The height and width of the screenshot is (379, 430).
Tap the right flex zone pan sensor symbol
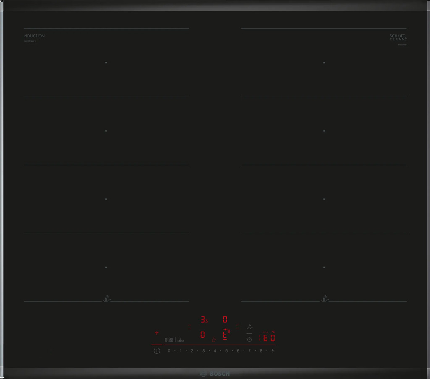324,299
